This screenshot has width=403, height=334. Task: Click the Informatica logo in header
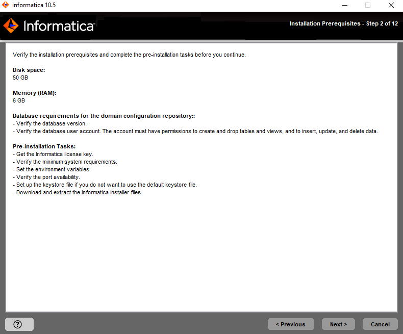pos(49,26)
